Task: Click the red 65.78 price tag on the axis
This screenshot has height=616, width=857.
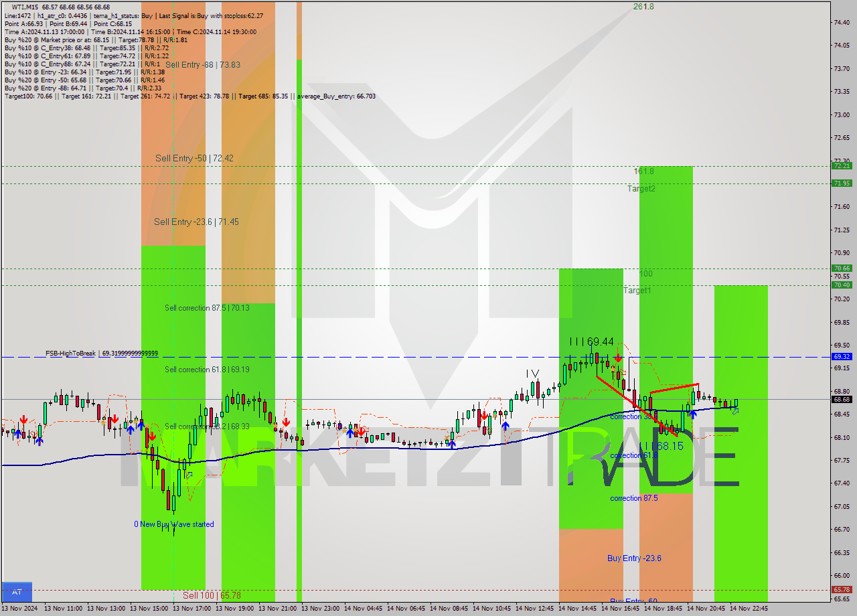Action: 842,590
